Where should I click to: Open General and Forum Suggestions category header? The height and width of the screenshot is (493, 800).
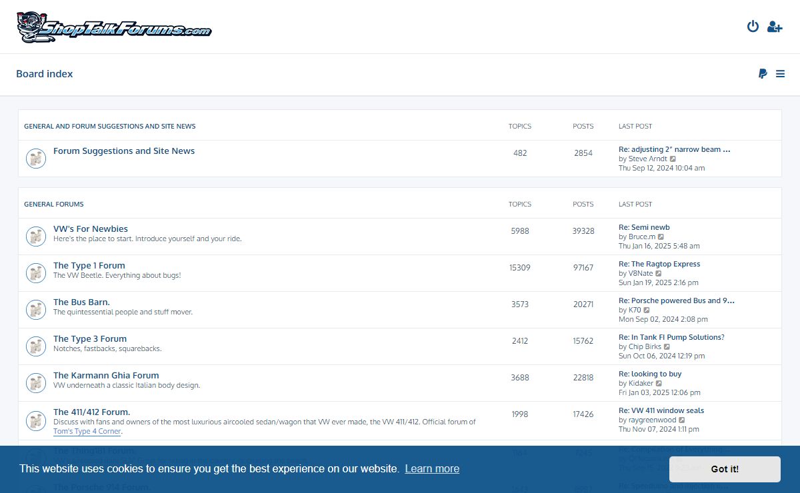coord(110,126)
